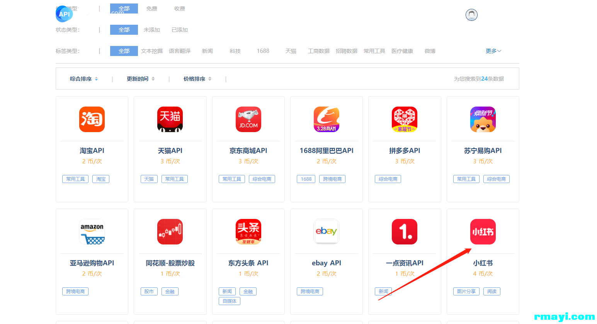Image resolution: width=597 pixels, height=324 pixels.
Task: Open the Pinduoduo 拼多多 icon
Action: 405,119
